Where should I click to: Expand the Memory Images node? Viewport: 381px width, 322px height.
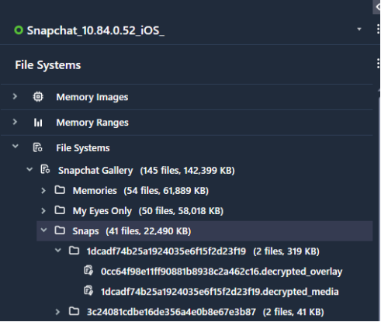pos(15,96)
